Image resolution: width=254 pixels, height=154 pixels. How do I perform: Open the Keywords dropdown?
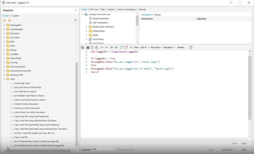[x=156, y=47]
